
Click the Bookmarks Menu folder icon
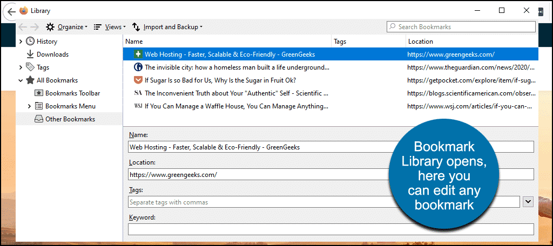point(39,106)
